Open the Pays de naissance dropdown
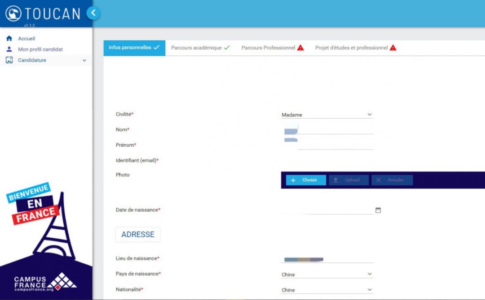This screenshot has width=485, height=300. 327,274
